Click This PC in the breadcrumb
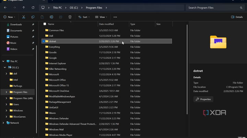Viewport: 247px width, 138px height. click(x=57, y=8)
